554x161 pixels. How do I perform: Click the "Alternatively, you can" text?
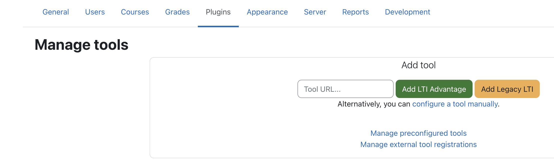(374, 104)
